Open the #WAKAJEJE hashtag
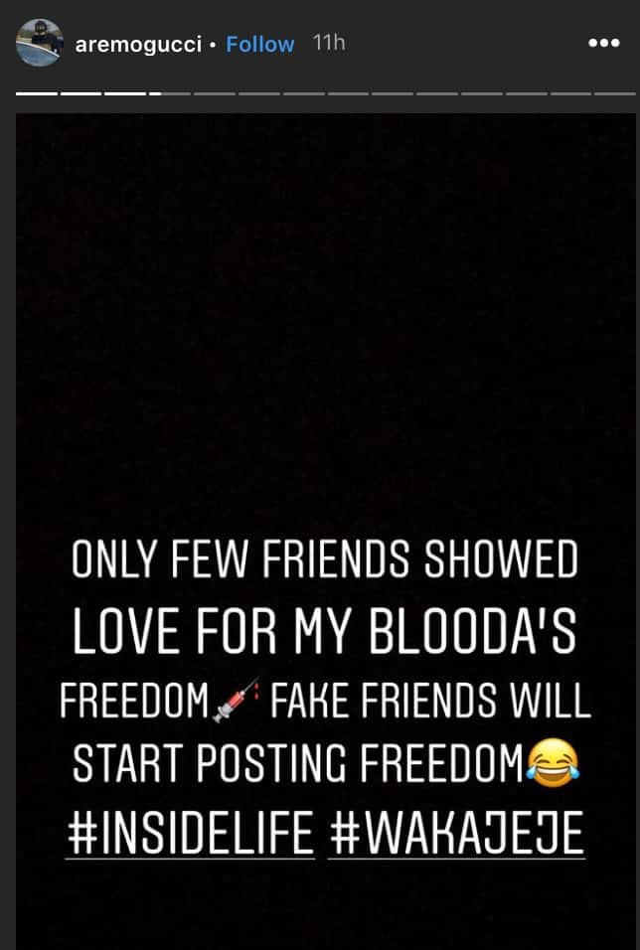This screenshot has width=640, height=950. click(x=456, y=833)
